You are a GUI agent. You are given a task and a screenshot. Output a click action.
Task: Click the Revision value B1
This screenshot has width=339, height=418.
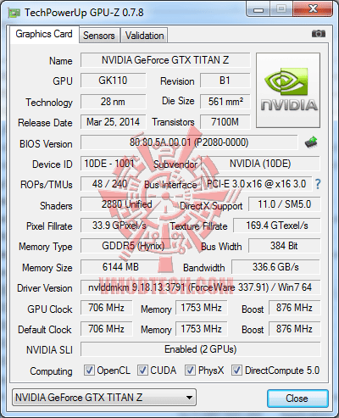[x=225, y=81]
